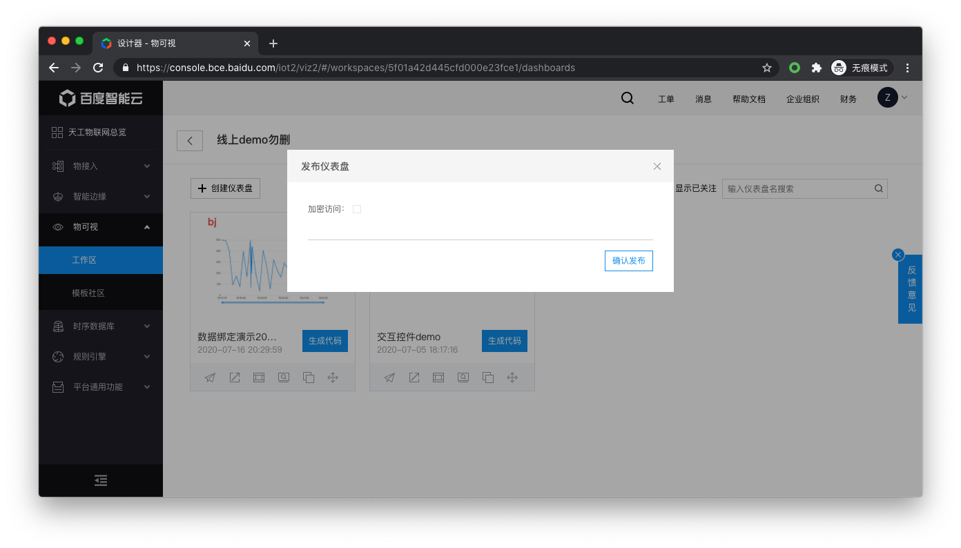961x548 pixels.
Task: Open the 反馈意见 side tab
Action: point(911,289)
